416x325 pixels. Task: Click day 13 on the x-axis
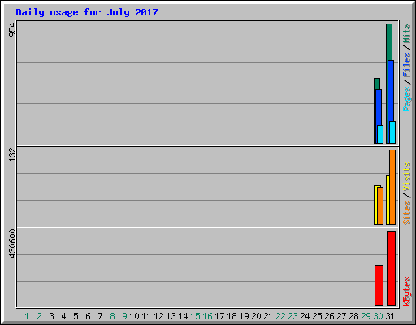(x=171, y=316)
